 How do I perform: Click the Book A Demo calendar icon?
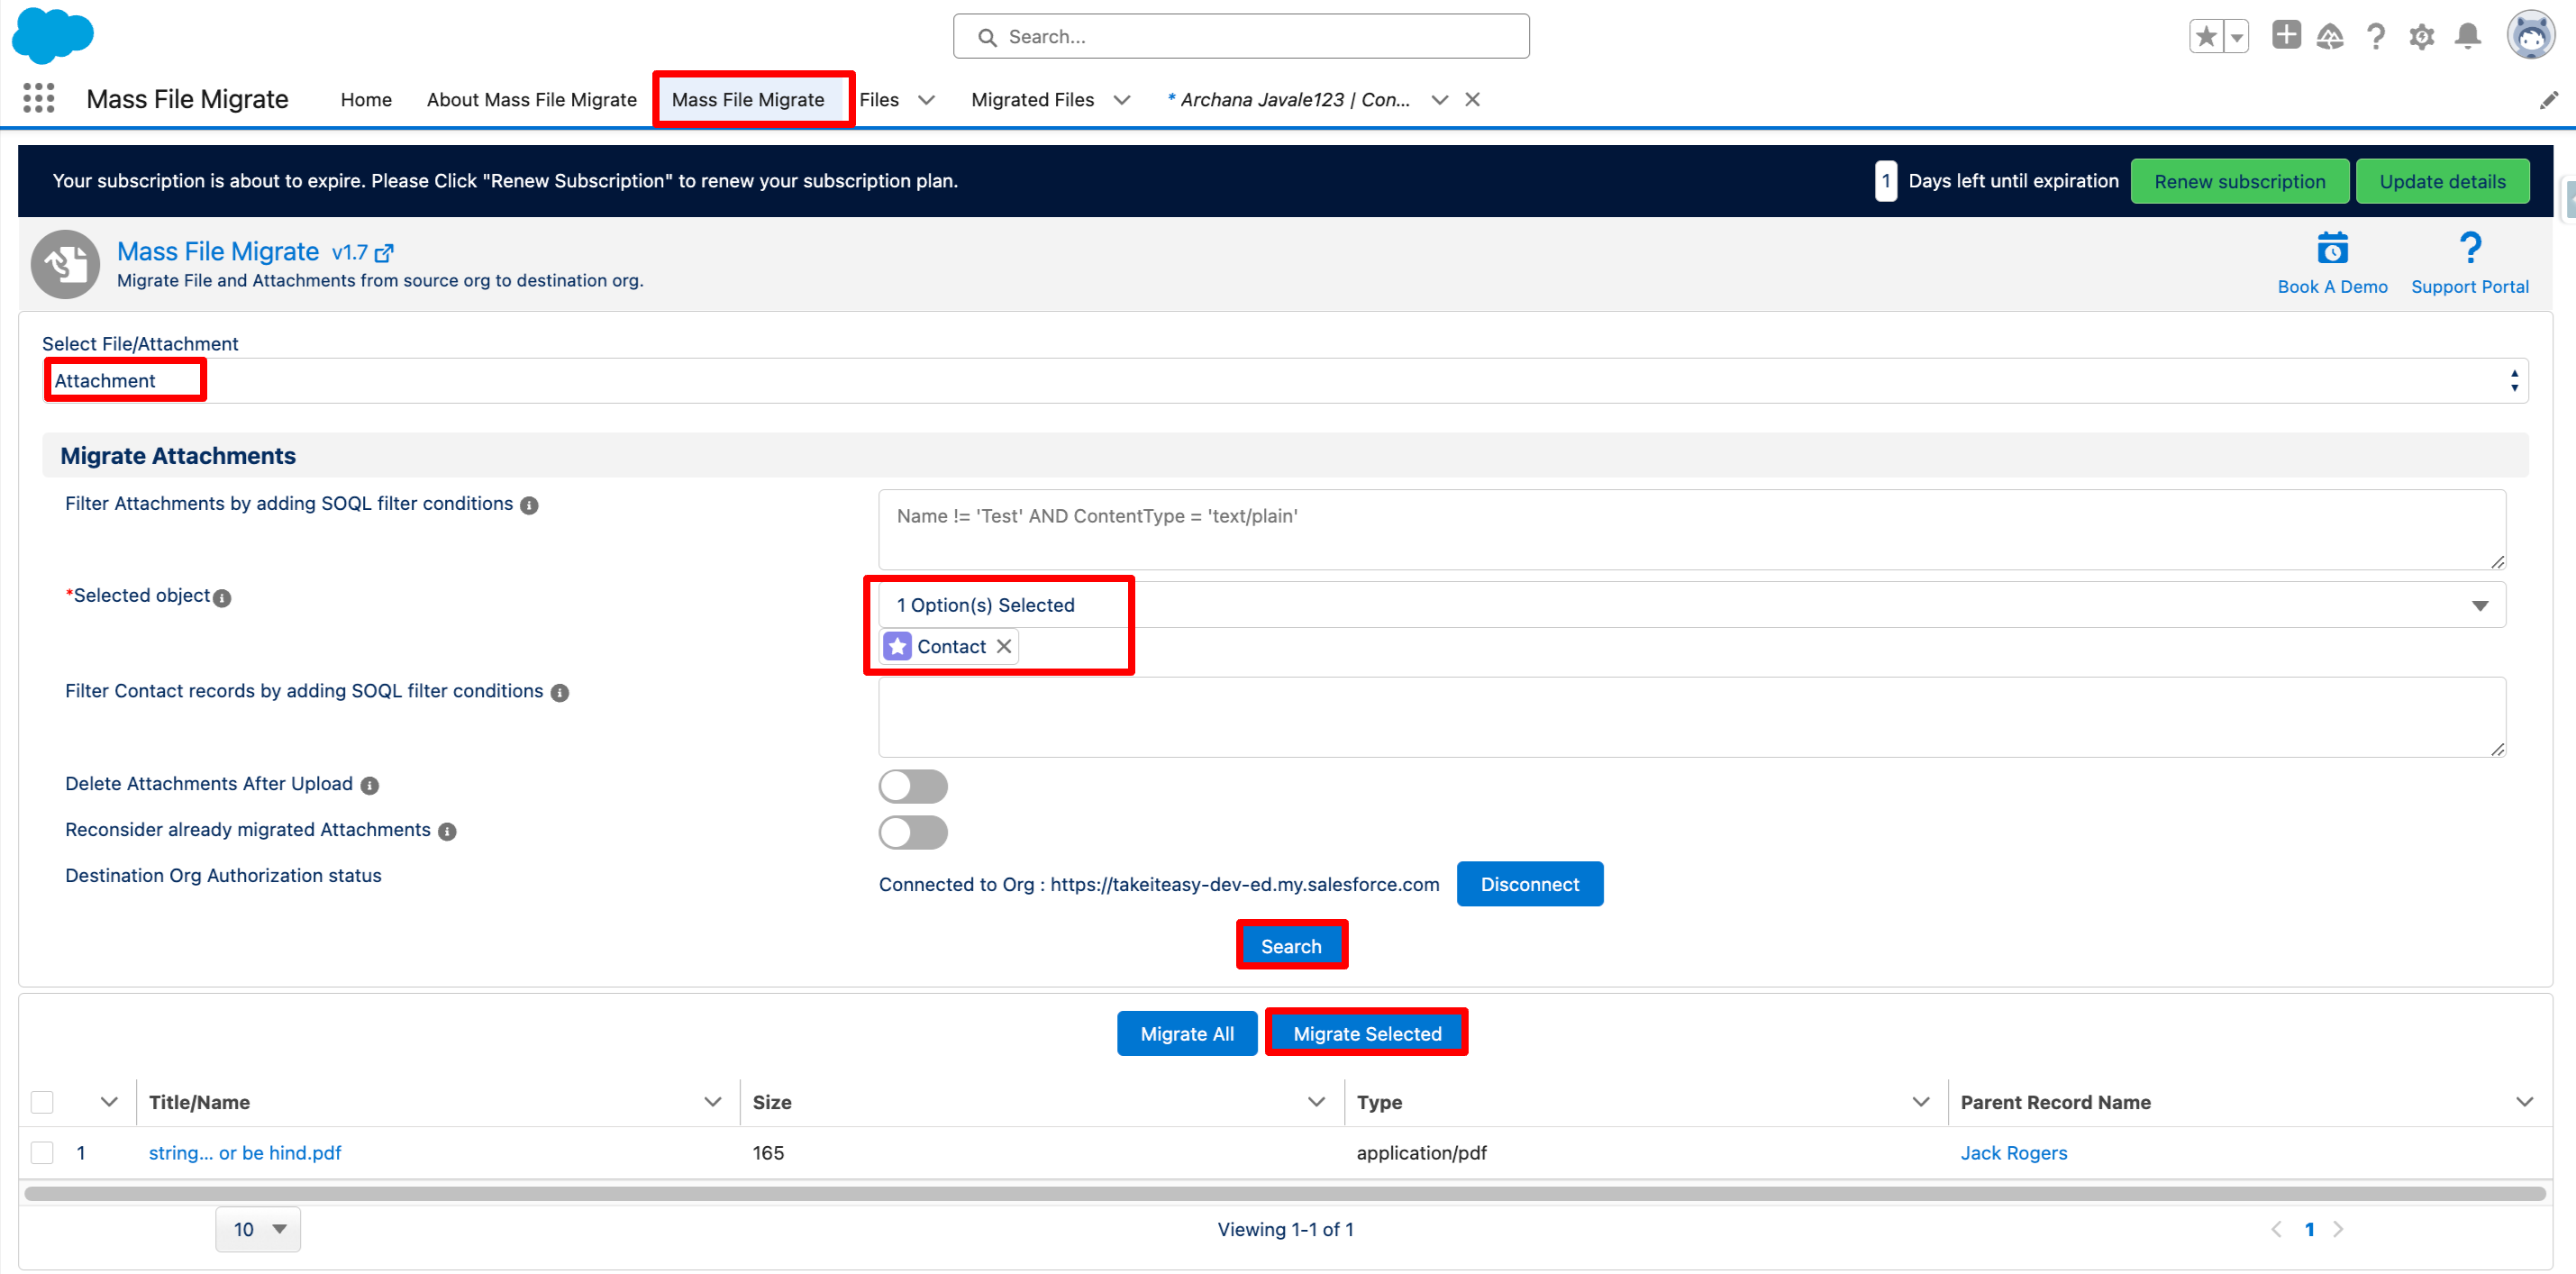pyautogui.click(x=2332, y=248)
